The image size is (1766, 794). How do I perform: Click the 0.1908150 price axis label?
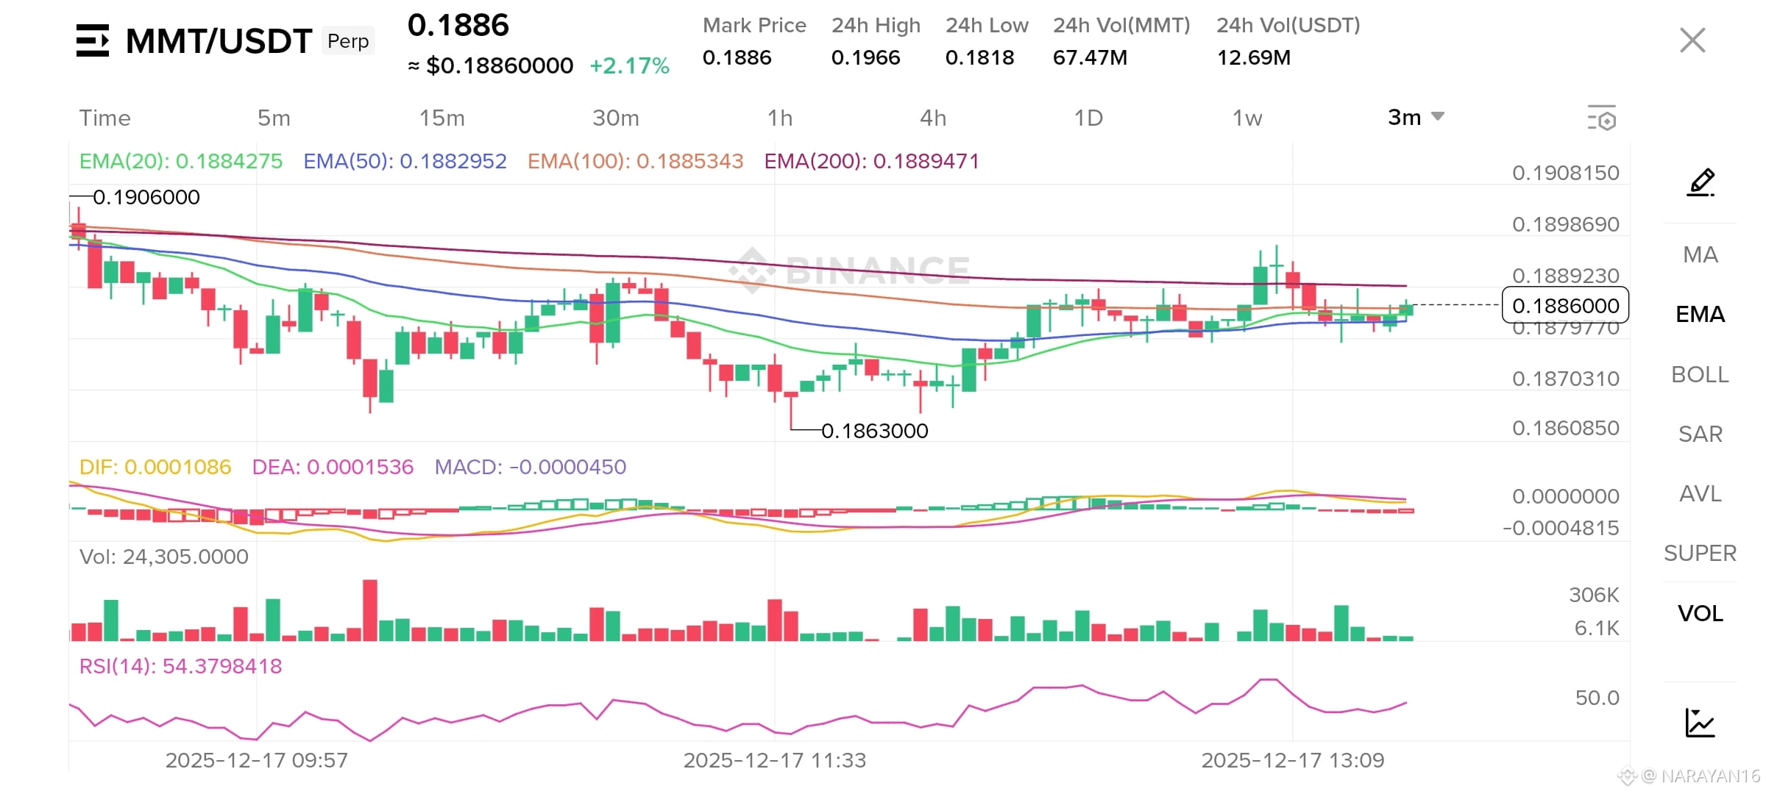pyautogui.click(x=1566, y=173)
